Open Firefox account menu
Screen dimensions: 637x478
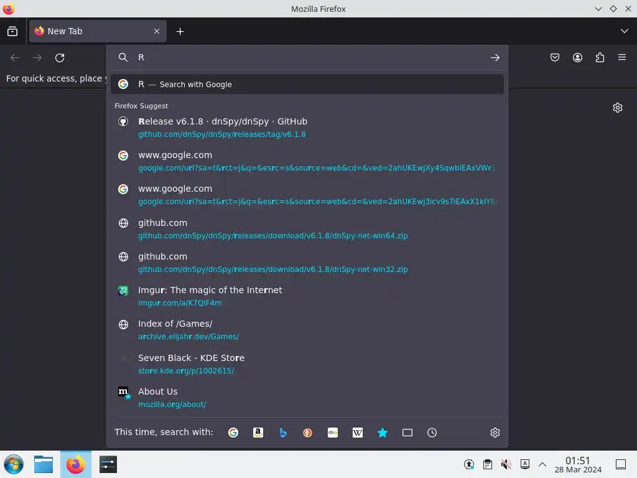click(577, 58)
